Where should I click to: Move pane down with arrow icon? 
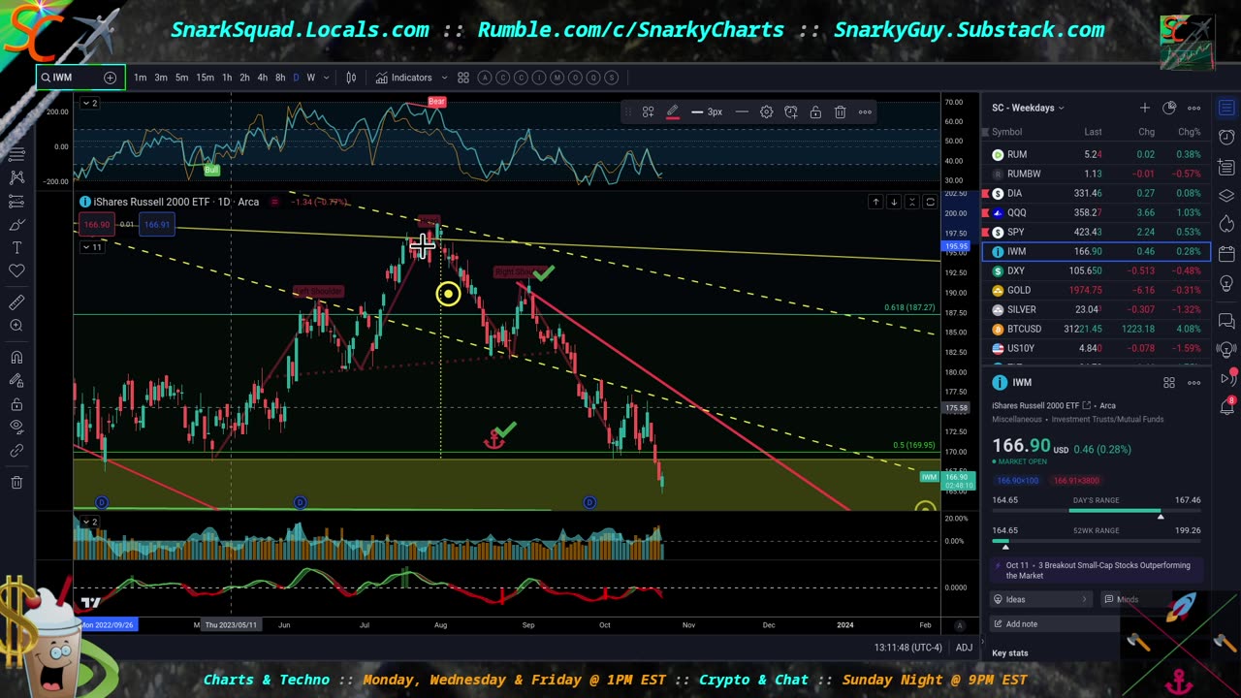(x=894, y=202)
